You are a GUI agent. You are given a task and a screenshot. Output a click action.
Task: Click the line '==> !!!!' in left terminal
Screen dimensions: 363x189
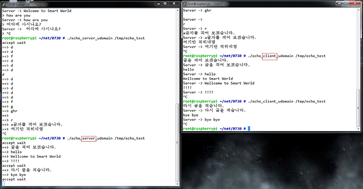pos(11,161)
